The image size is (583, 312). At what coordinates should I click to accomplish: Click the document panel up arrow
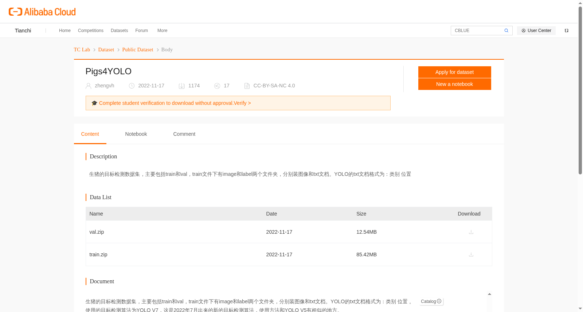click(x=489, y=294)
